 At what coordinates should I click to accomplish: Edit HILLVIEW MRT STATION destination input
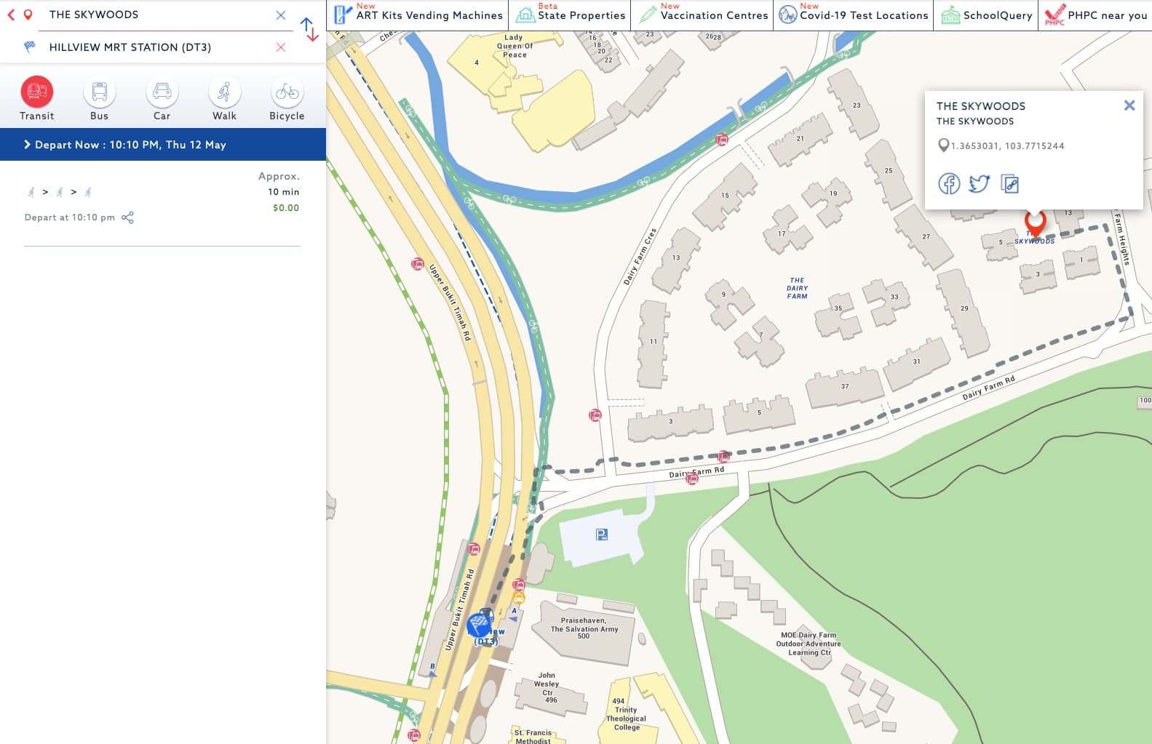156,47
